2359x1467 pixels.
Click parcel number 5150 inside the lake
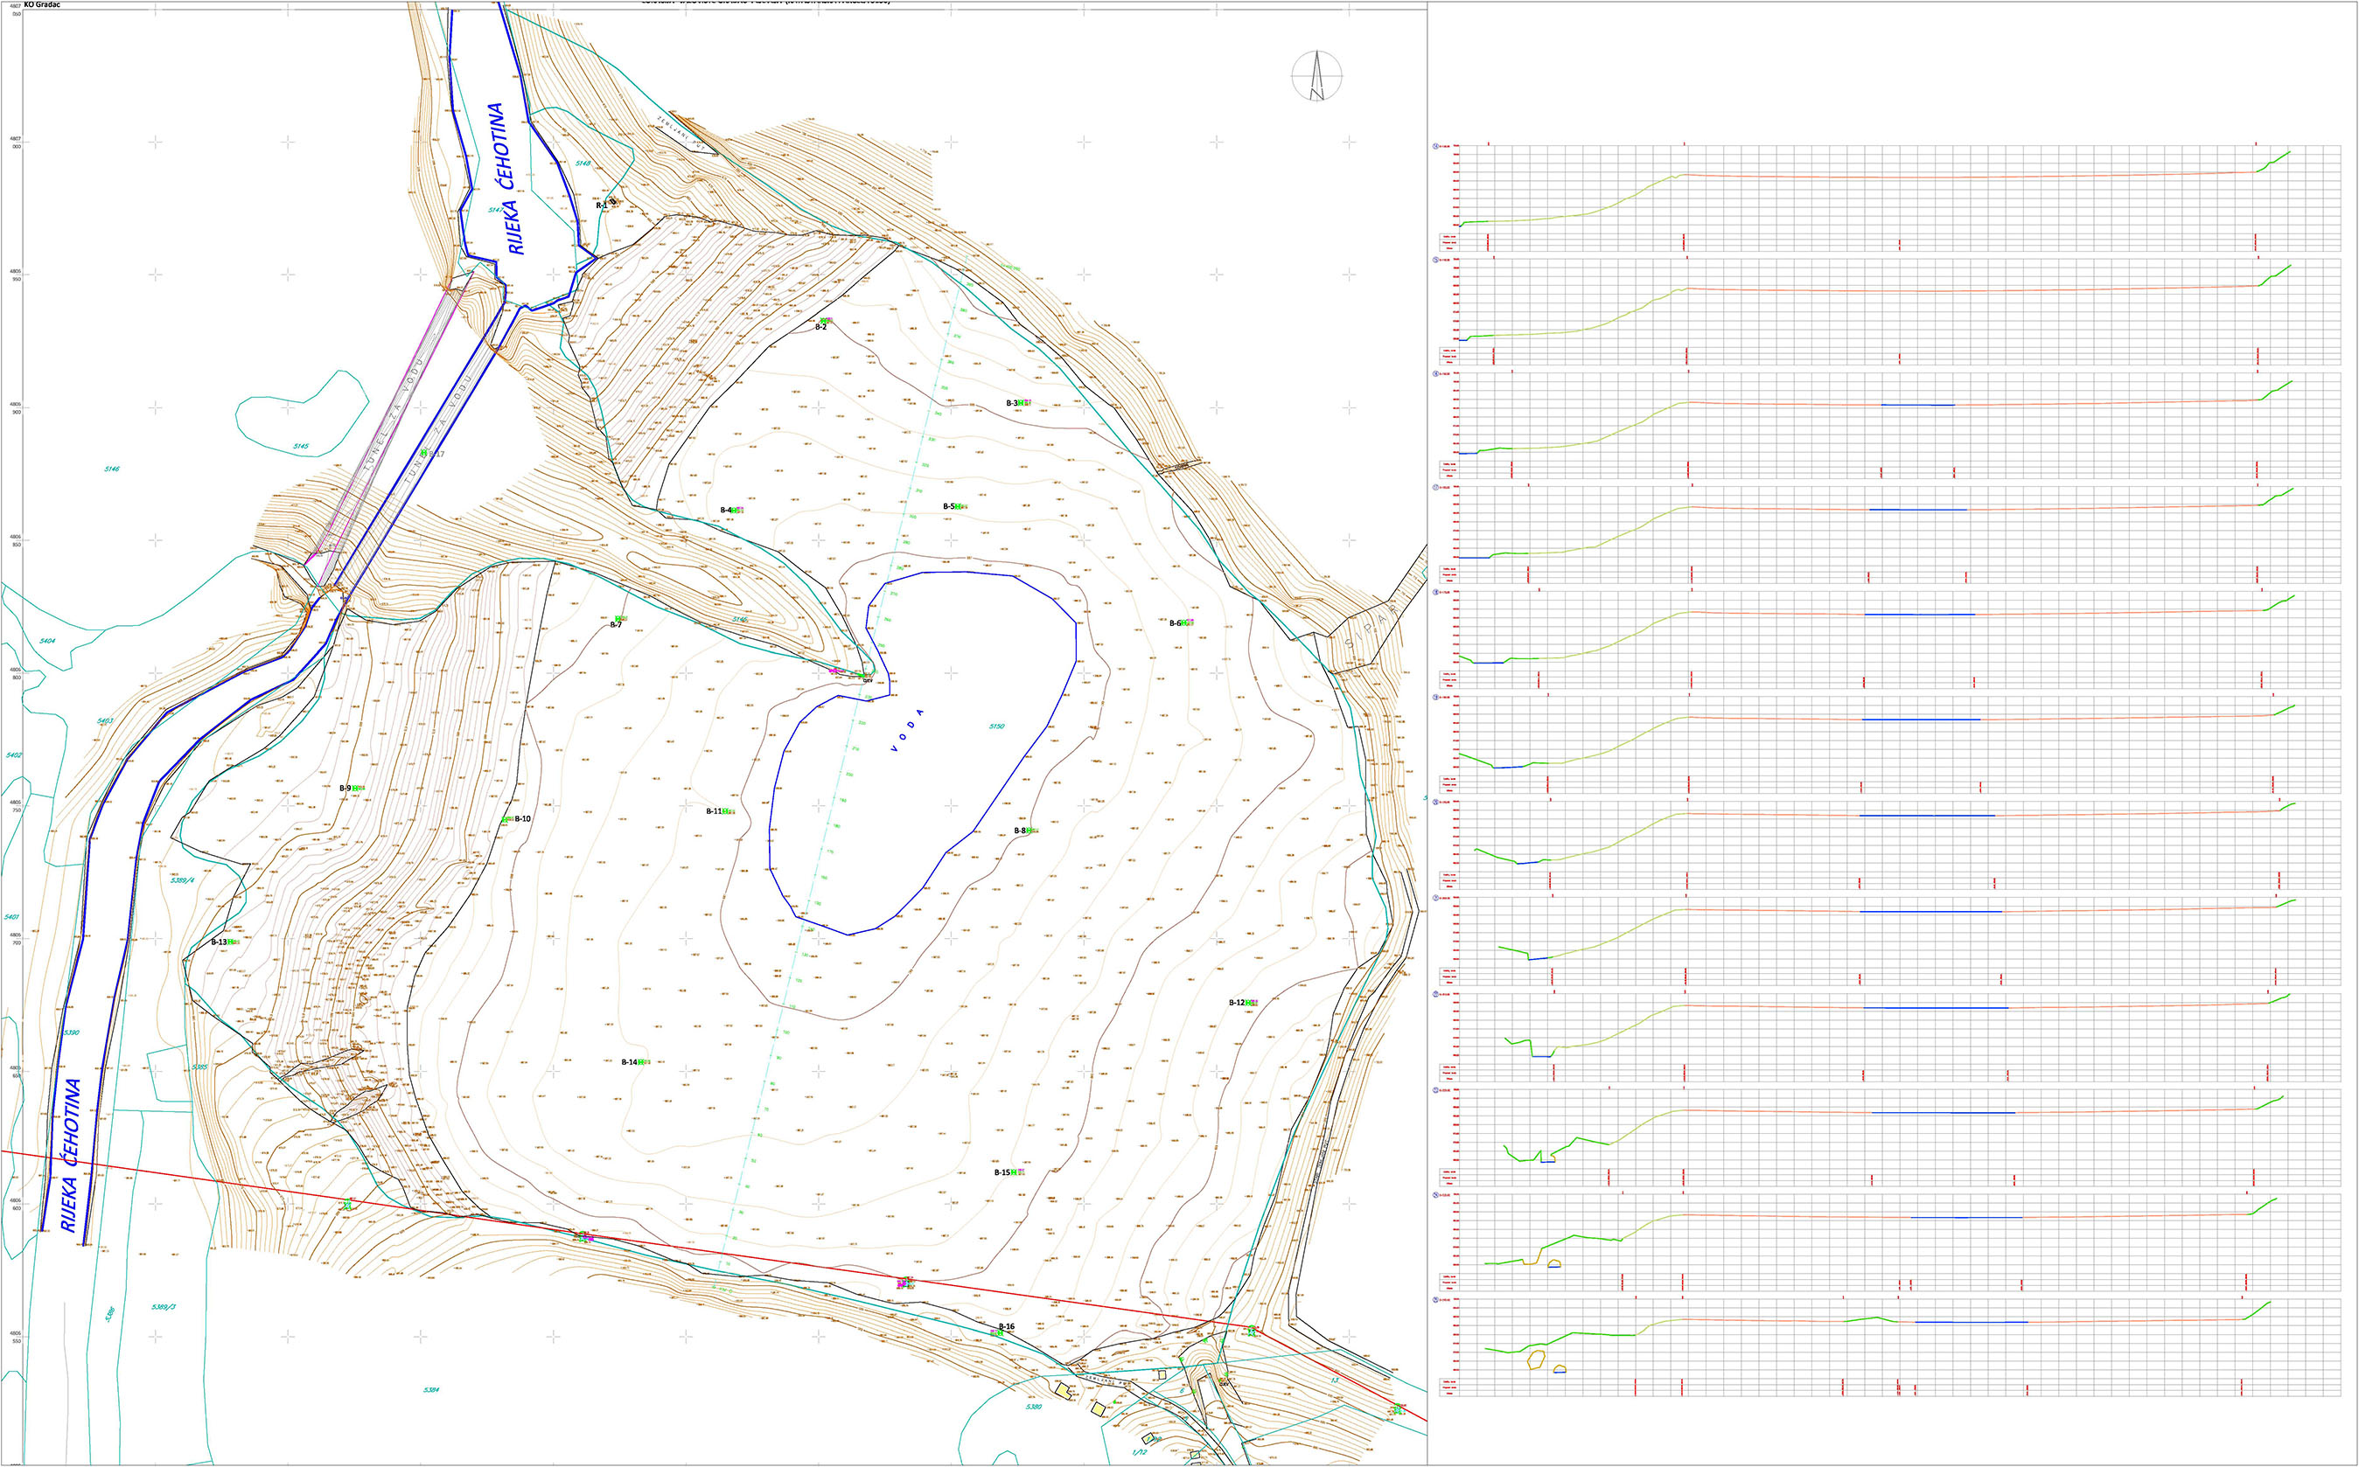pyautogui.click(x=996, y=726)
